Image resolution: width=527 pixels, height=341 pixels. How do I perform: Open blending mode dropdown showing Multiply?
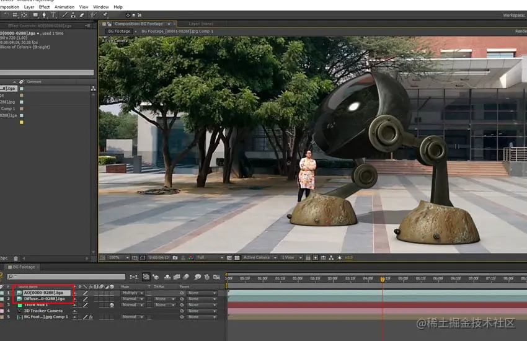pyautogui.click(x=133, y=293)
